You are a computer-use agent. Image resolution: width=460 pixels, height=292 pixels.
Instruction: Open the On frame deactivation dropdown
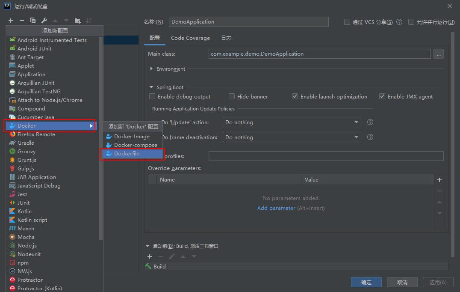point(292,137)
